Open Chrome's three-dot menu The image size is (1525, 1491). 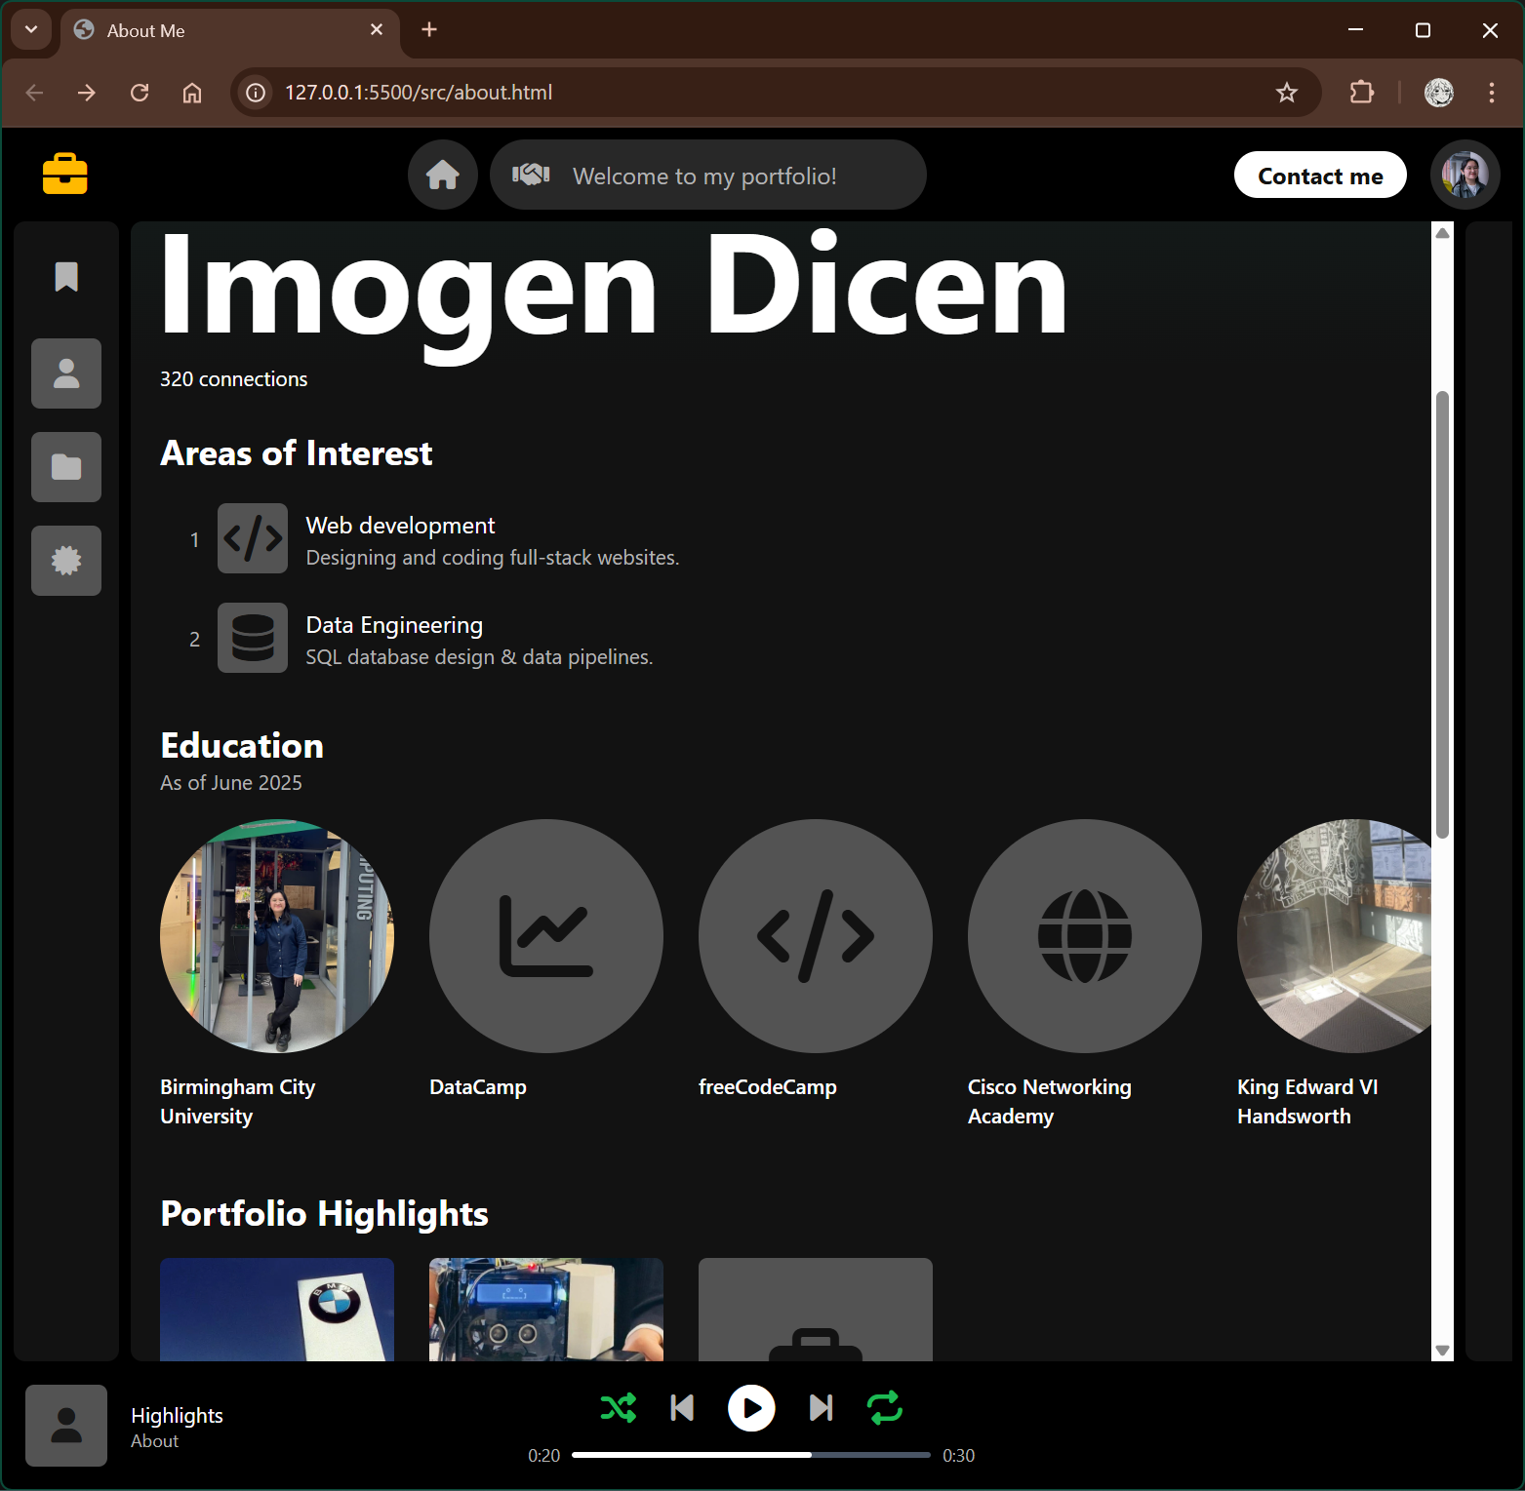pyautogui.click(x=1491, y=93)
